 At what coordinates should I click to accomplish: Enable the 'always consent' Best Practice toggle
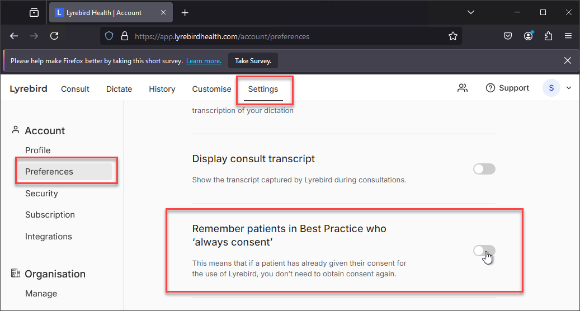pos(484,251)
